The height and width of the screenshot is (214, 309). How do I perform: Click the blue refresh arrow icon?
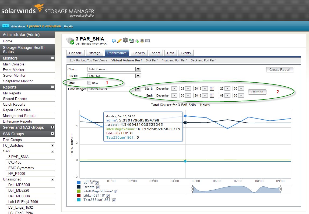click(114, 41)
